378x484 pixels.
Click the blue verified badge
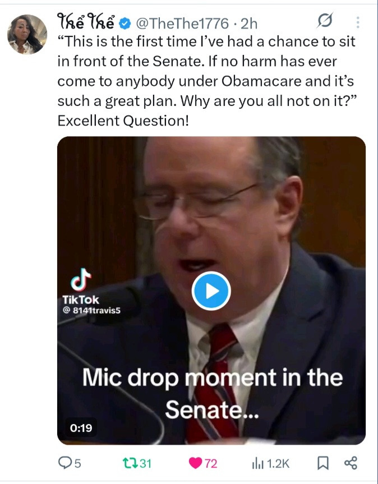pos(127,24)
